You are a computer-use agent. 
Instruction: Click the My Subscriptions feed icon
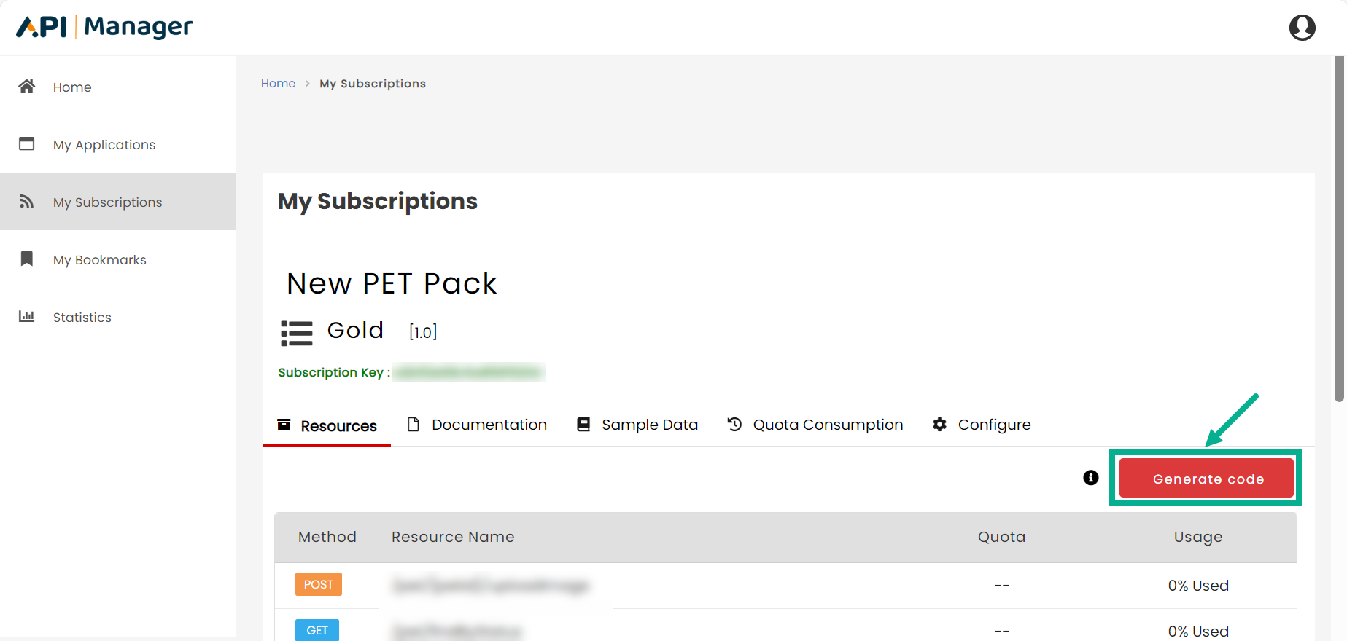pos(27,202)
